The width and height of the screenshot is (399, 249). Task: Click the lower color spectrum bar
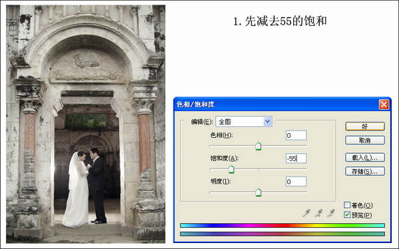click(283, 234)
